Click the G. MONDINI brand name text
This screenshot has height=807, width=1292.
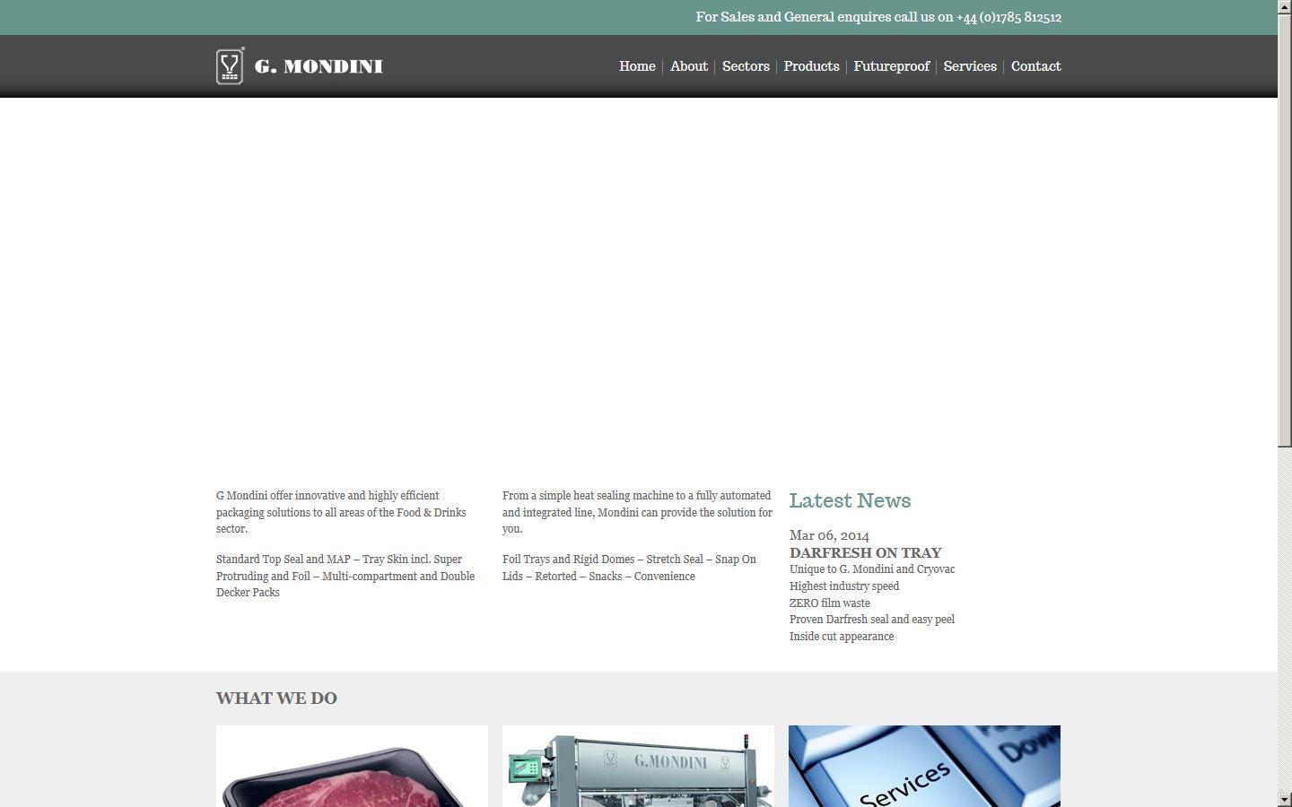[319, 66]
